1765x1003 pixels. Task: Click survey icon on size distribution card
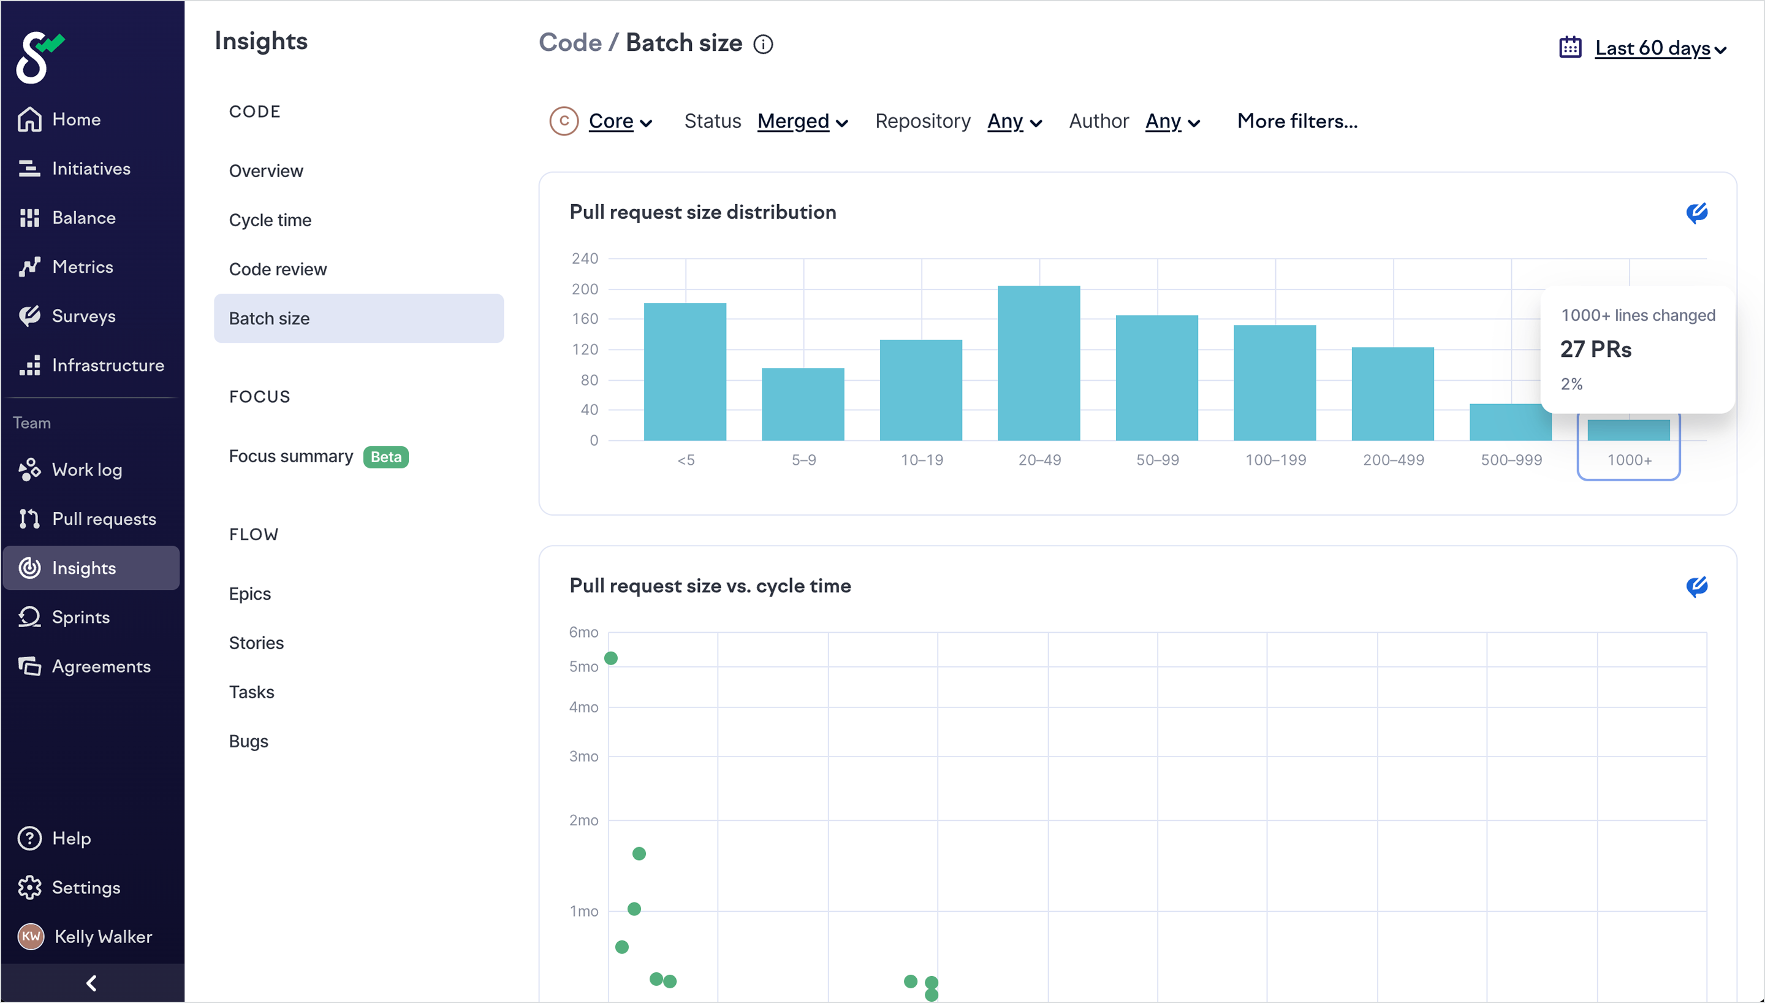1696,213
